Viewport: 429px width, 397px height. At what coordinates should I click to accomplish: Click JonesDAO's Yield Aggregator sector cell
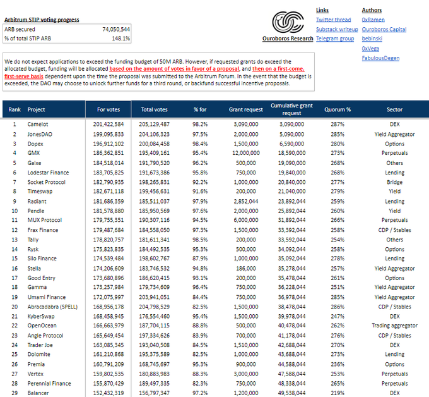(x=394, y=135)
